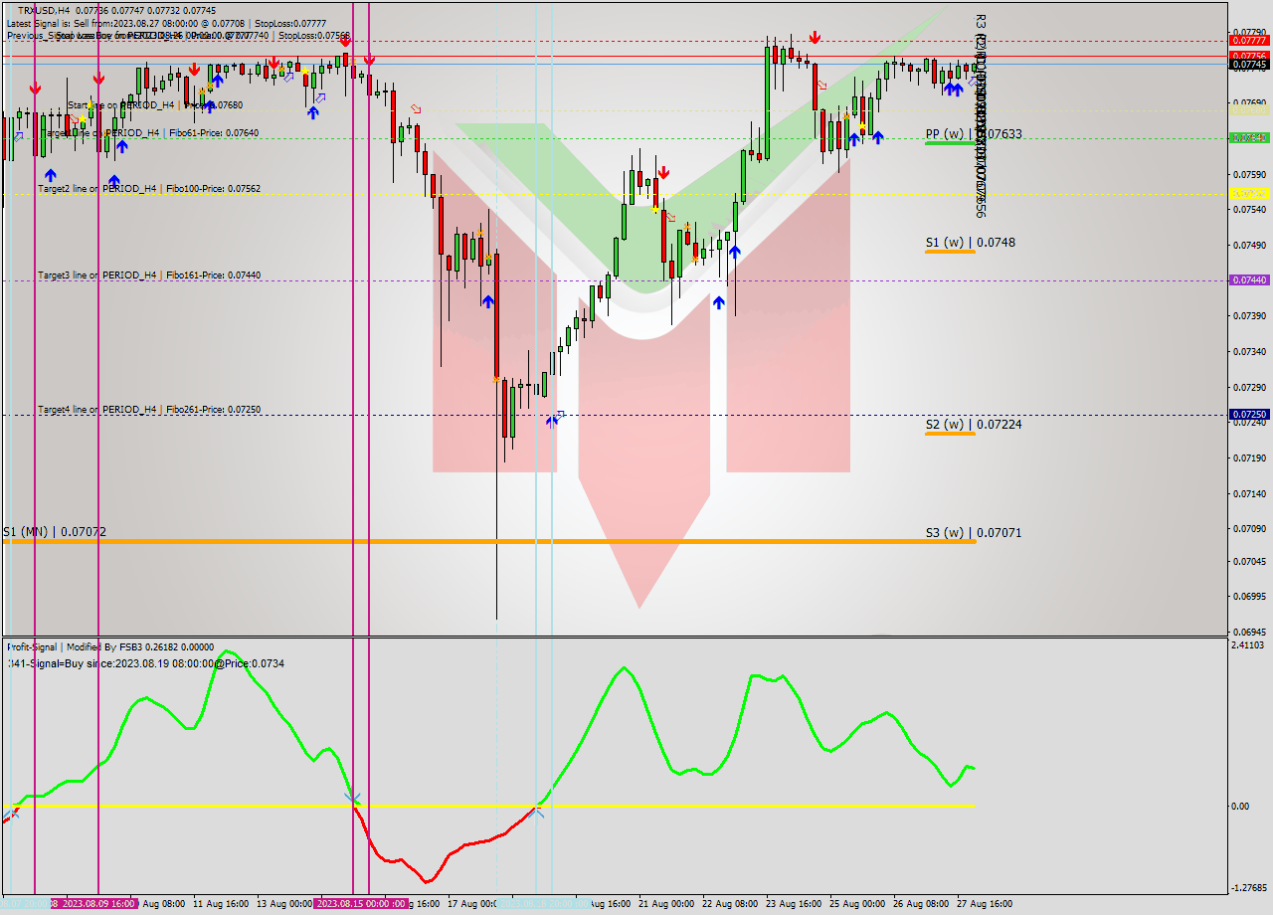
Task: Select the purple 0.07440 price tag on the scale
Action: (x=1249, y=281)
